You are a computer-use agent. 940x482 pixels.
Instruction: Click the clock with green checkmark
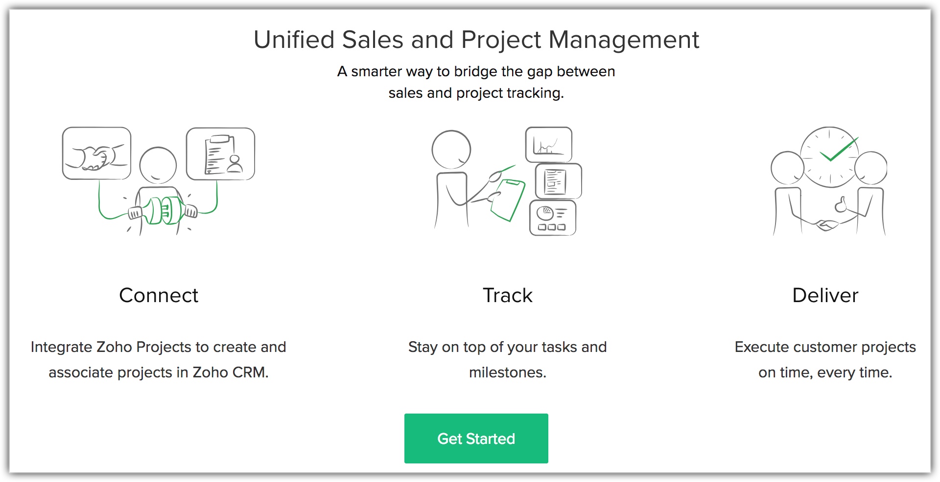829,157
